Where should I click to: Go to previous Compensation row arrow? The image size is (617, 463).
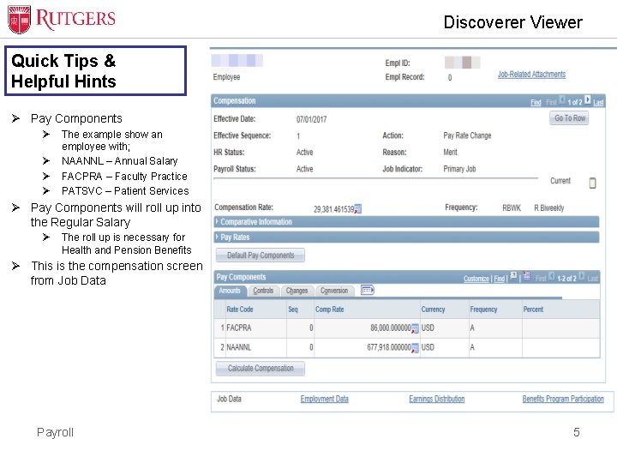click(x=562, y=100)
